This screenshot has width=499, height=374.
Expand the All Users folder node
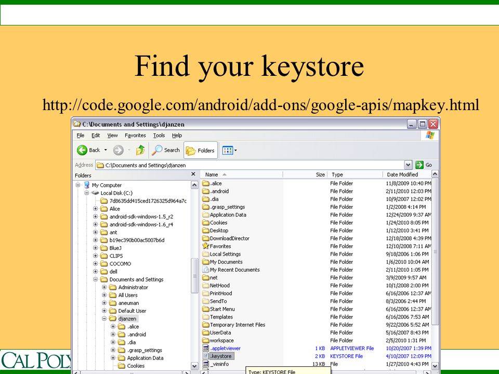pyautogui.click(x=104, y=295)
